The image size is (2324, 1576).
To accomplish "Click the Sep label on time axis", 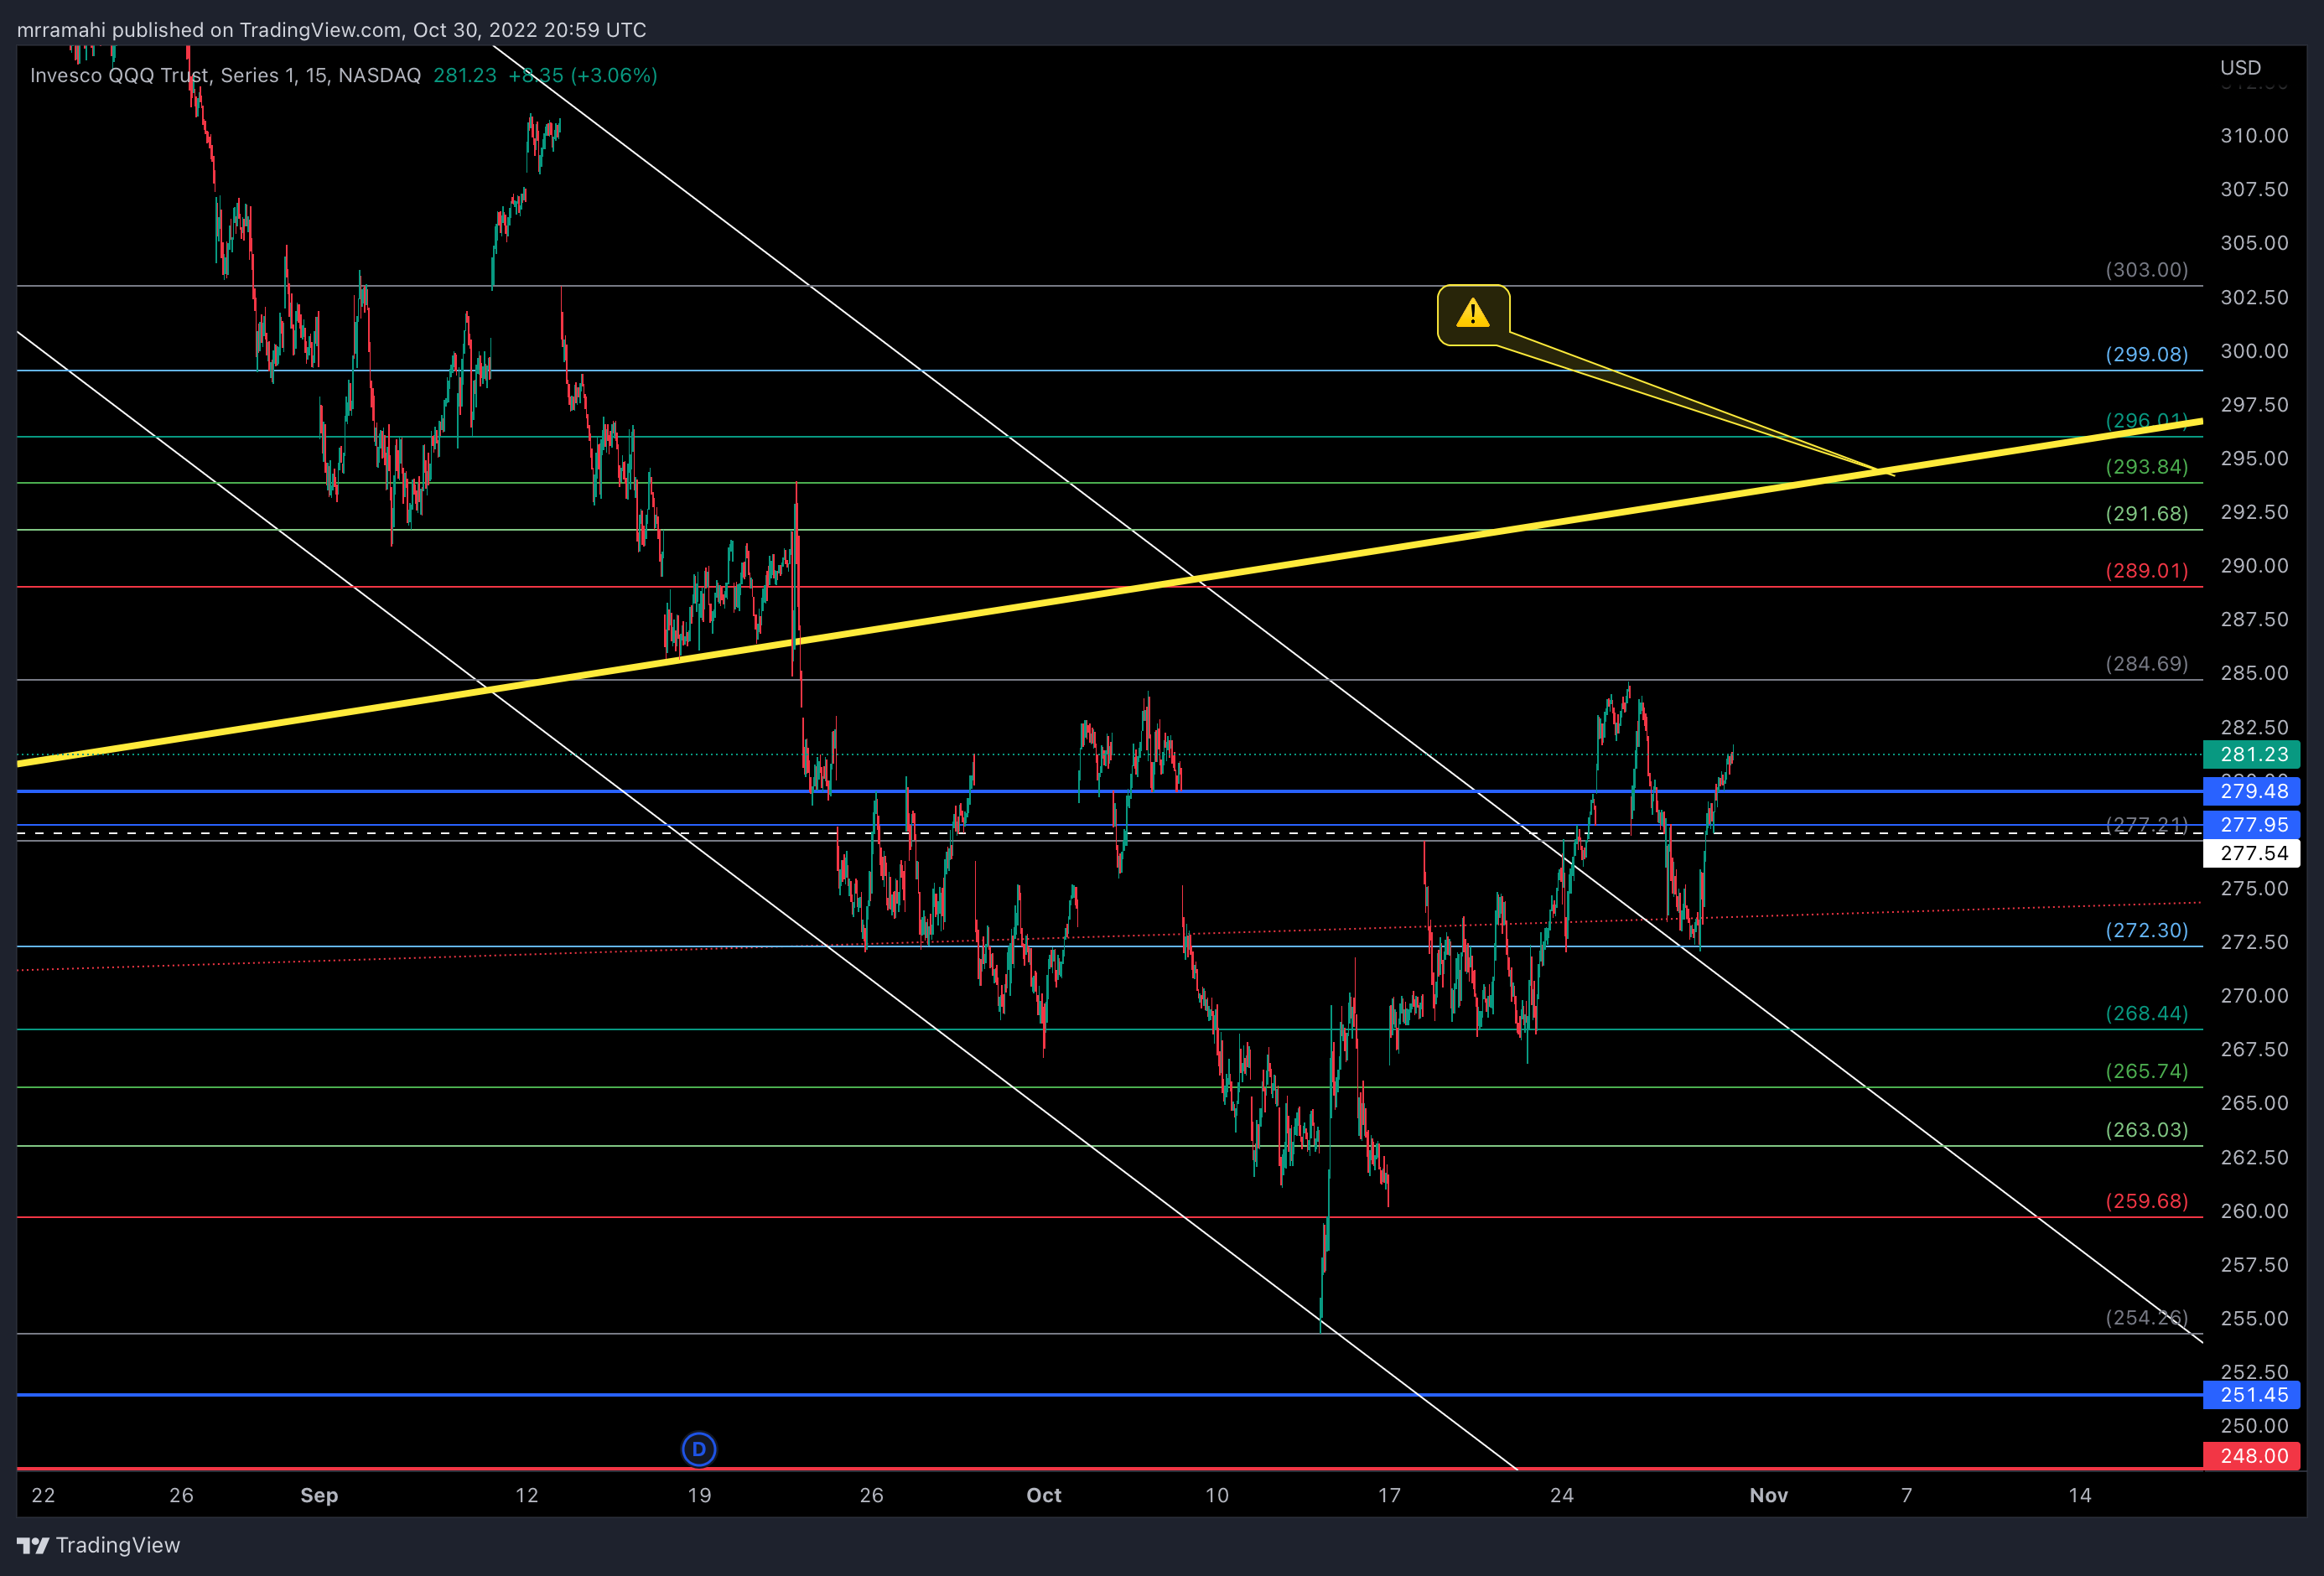I will (x=319, y=1495).
